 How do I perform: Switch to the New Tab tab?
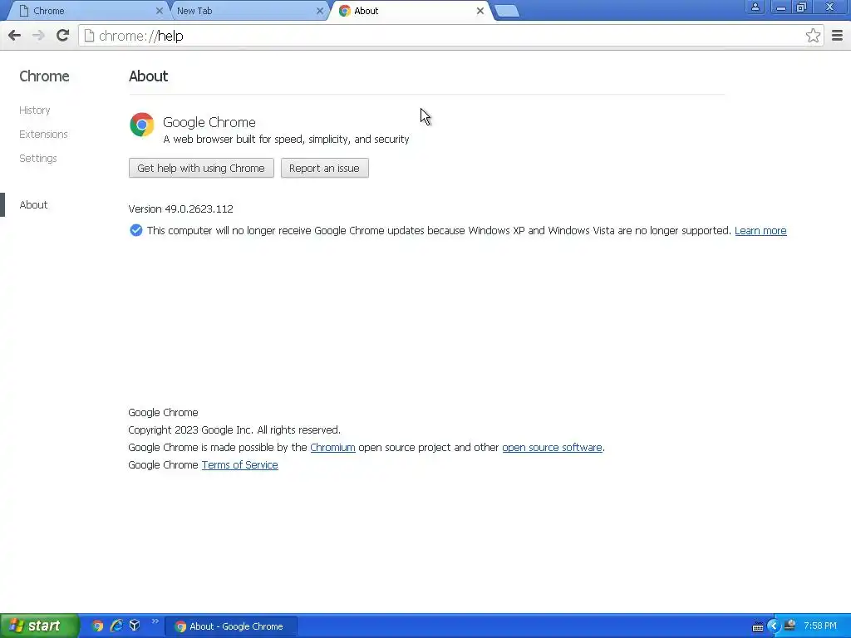[x=247, y=11]
